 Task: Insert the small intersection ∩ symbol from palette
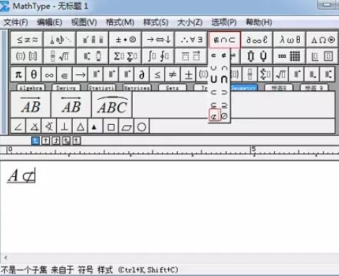[x=224, y=68]
